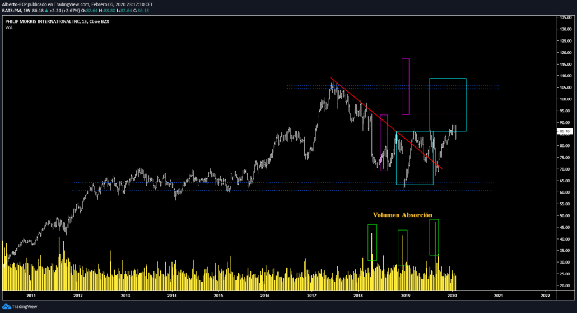The image size is (577, 313).
Task: Click the 110.00 price axis label
Action: coord(565,76)
